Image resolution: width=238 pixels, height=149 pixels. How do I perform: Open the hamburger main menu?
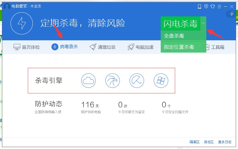(x=219, y=6)
